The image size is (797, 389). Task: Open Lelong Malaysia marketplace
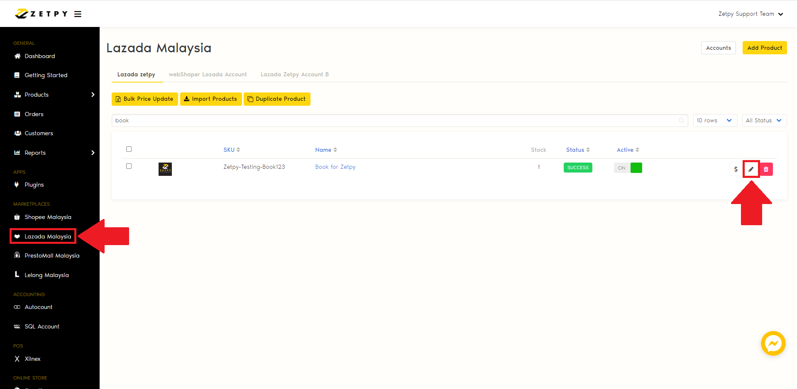(46, 275)
